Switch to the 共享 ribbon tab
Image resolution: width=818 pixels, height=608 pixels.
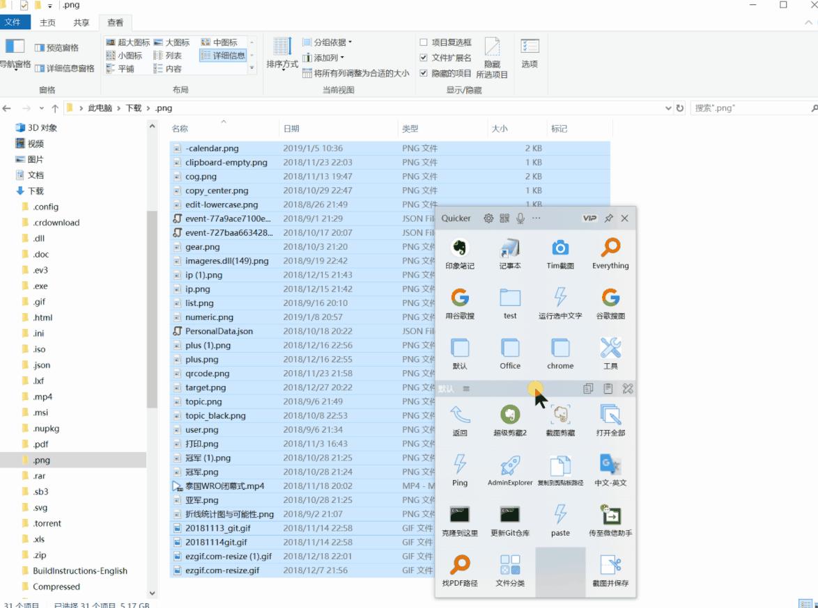click(x=82, y=22)
